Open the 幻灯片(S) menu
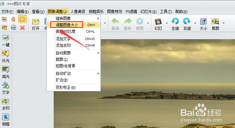Image resolution: width=235 pixels, height=128 pixels. click(149, 11)
